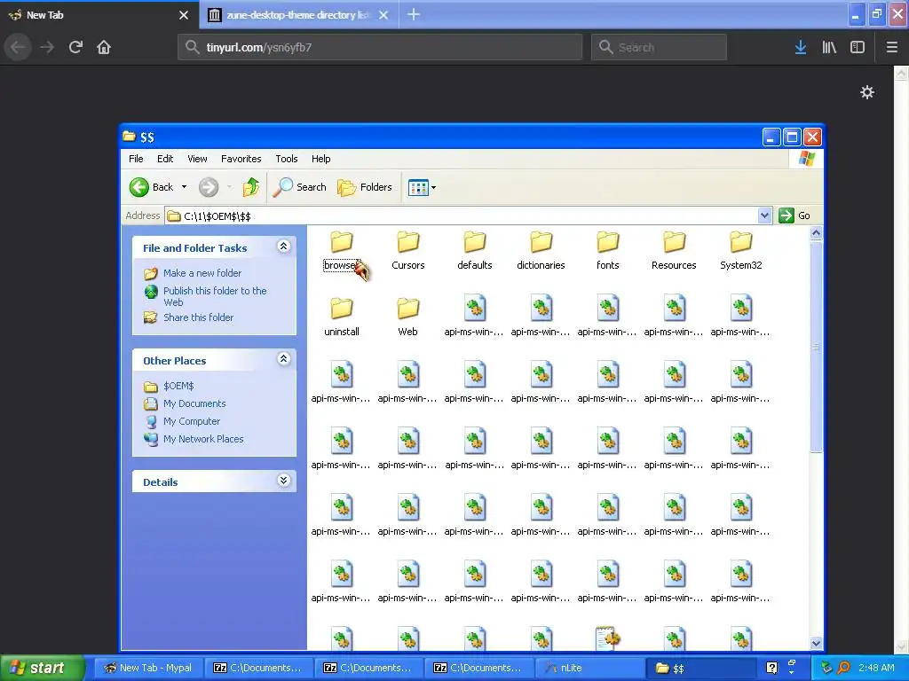The height and width of the screenshot is (681, 909).
Task: Open the File menu
Action: pos(136,159)
